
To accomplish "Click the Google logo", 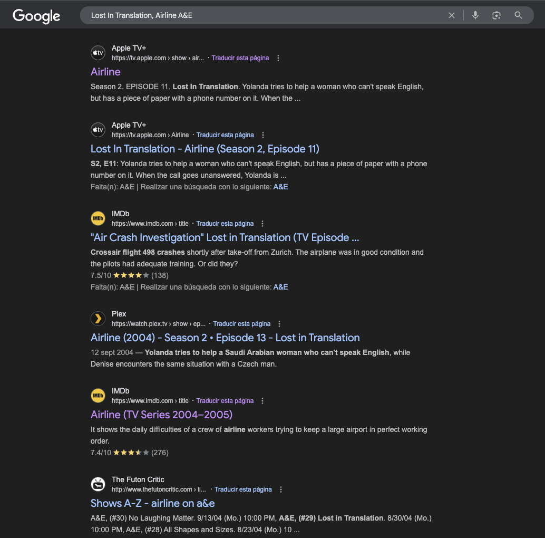I will point(36,16).
